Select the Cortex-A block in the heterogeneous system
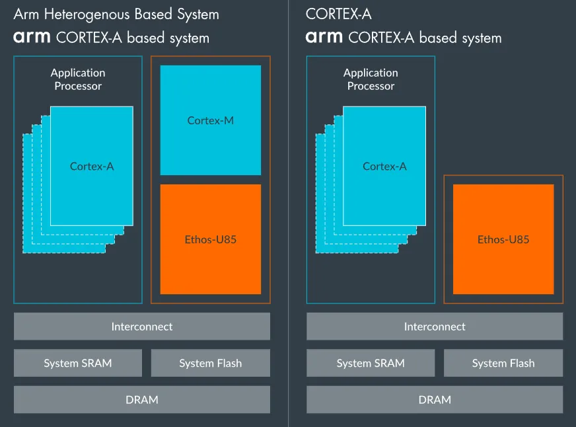The width and height of the screenshot is (576, 427). 92,167
